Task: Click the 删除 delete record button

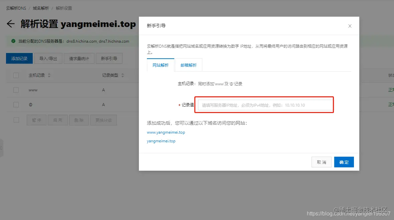Action: (x=79, y=120)
